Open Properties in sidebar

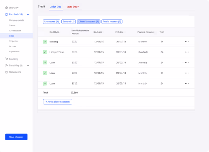tap(14, 41)
